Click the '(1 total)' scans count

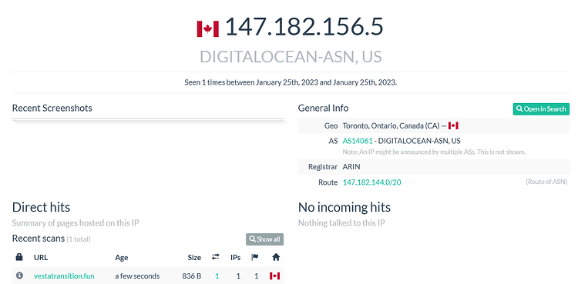click(79, 239)
